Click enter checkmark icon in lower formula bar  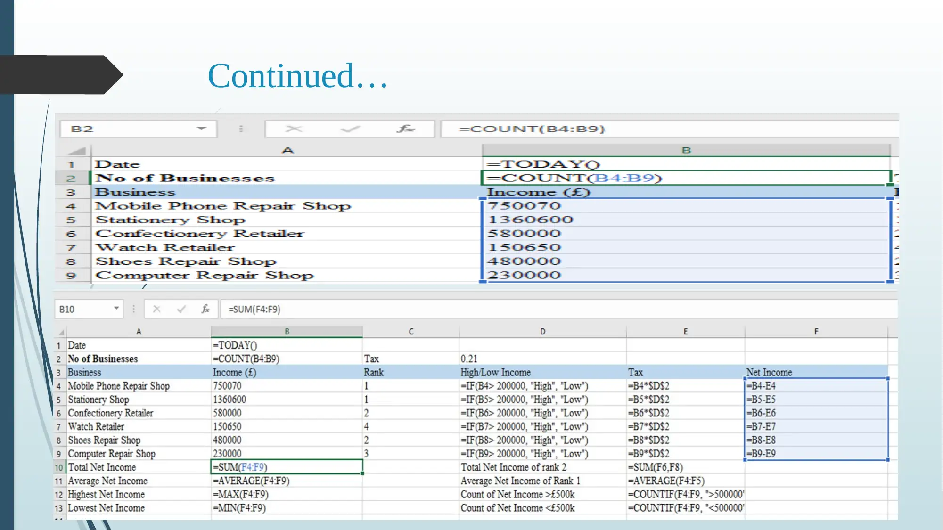(x=181, y=309)
